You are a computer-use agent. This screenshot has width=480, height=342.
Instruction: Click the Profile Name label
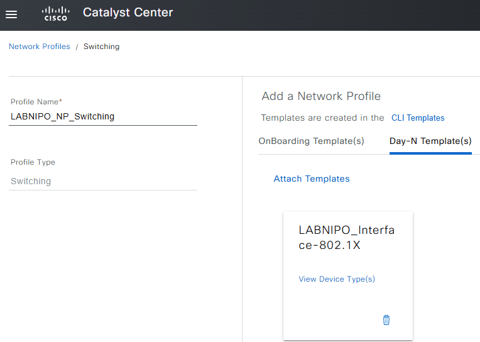coord(36,102)
